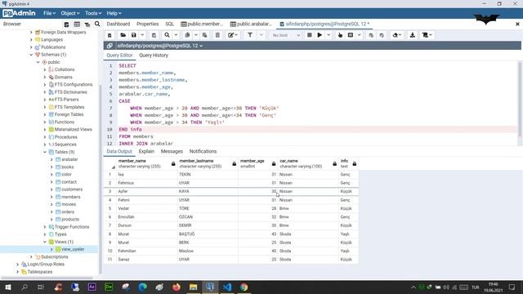Stop the query with the square Stop button
Viewport: 523px width, 294px height.
(x=309, y=35)
